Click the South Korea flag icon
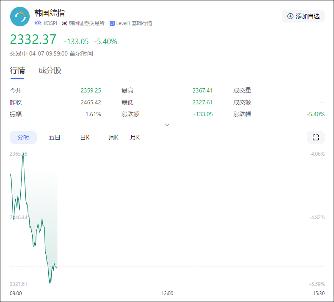334x302 pixels. (x=65, y=23)
